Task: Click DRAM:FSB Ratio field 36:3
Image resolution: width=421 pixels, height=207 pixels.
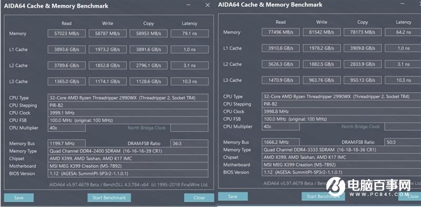Action: 189,143
